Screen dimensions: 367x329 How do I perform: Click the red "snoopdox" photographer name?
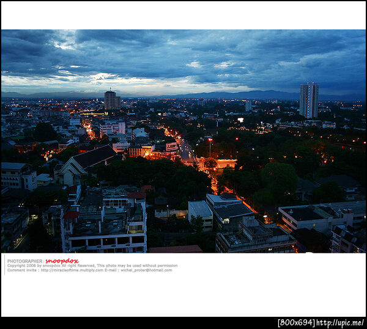point(62,261)
